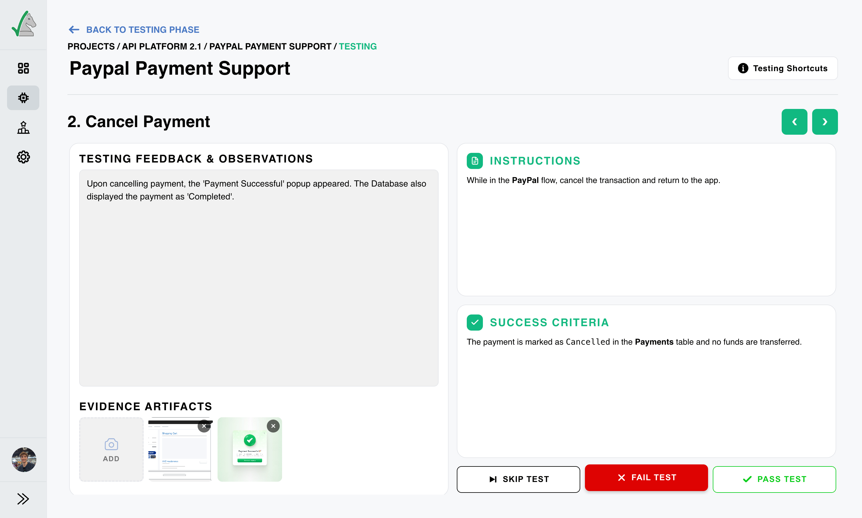This screenshot has height=518, width=862.
Task: Click the instructions text about PayPal flow
Action: [593, 180]
